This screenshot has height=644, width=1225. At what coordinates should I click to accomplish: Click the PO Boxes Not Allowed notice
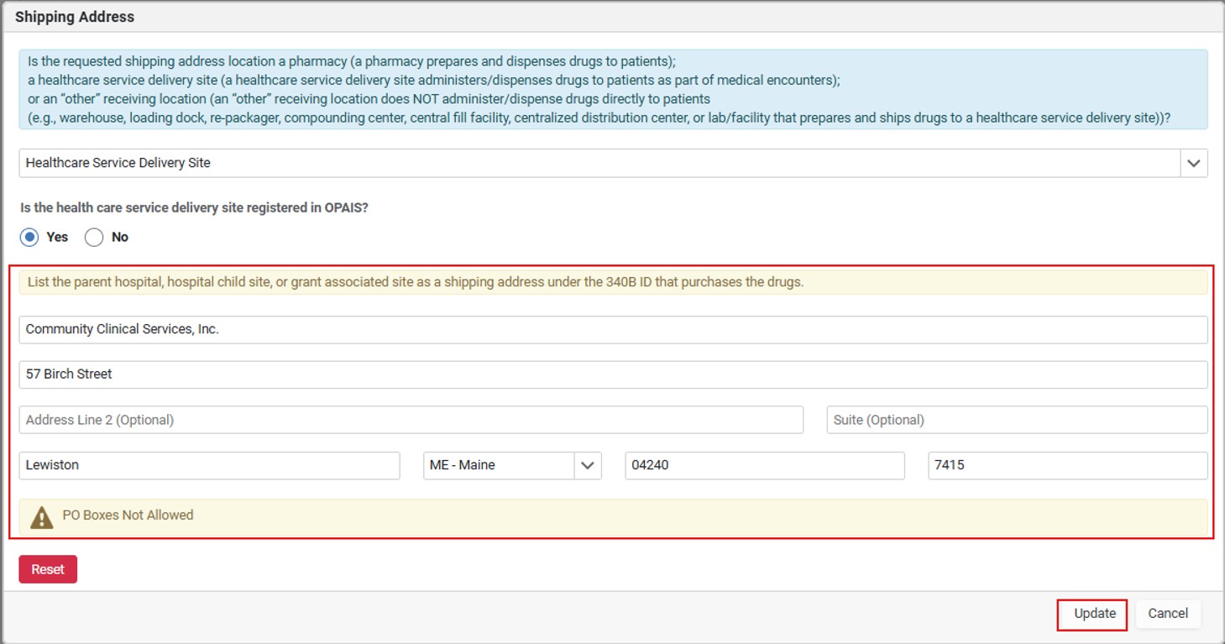point(613,516)
